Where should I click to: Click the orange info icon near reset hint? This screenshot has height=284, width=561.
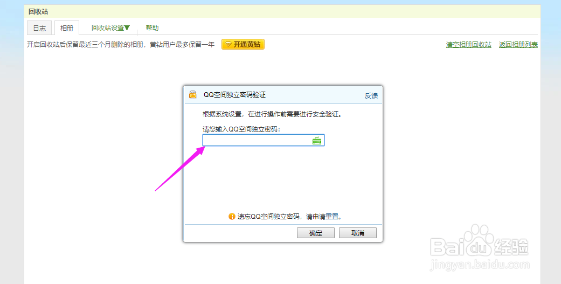(x=232, y=217)
